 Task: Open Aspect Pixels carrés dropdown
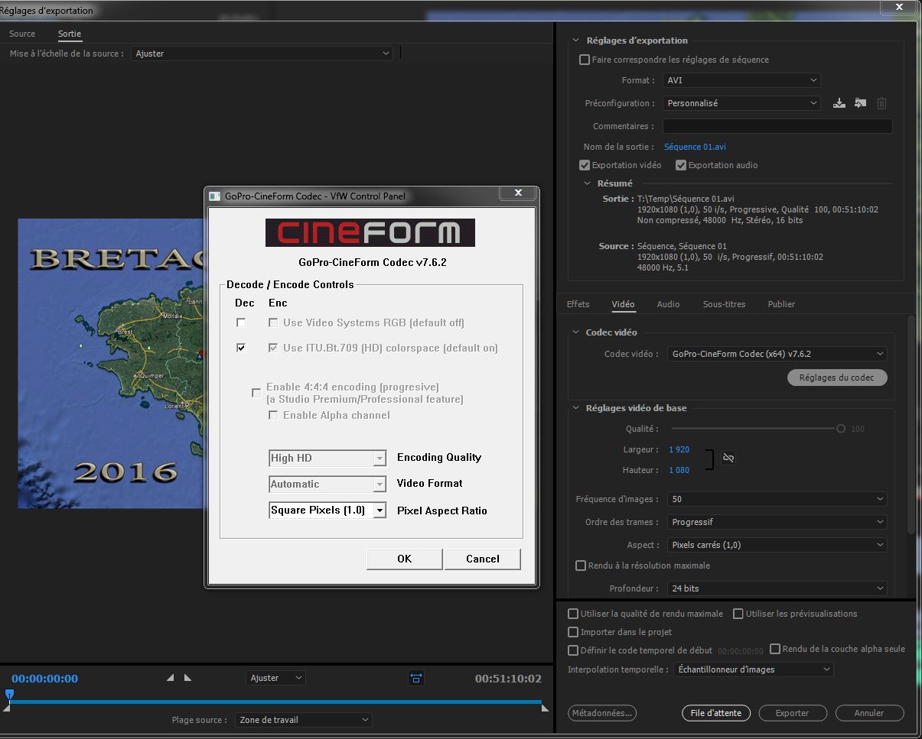pyautogui.click(x=777, y=545)
